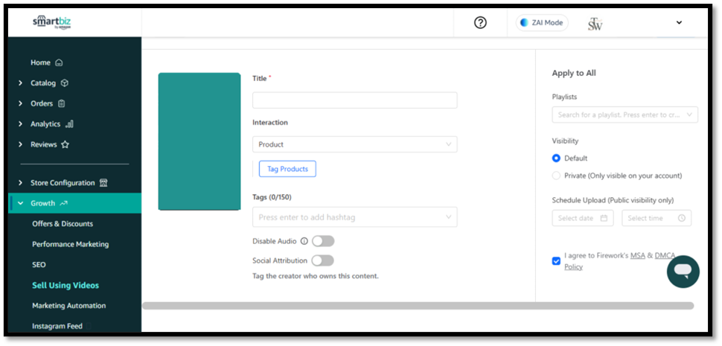Open the Interaction Product dropdown
The image size is (722, 346).
[354, 144]
